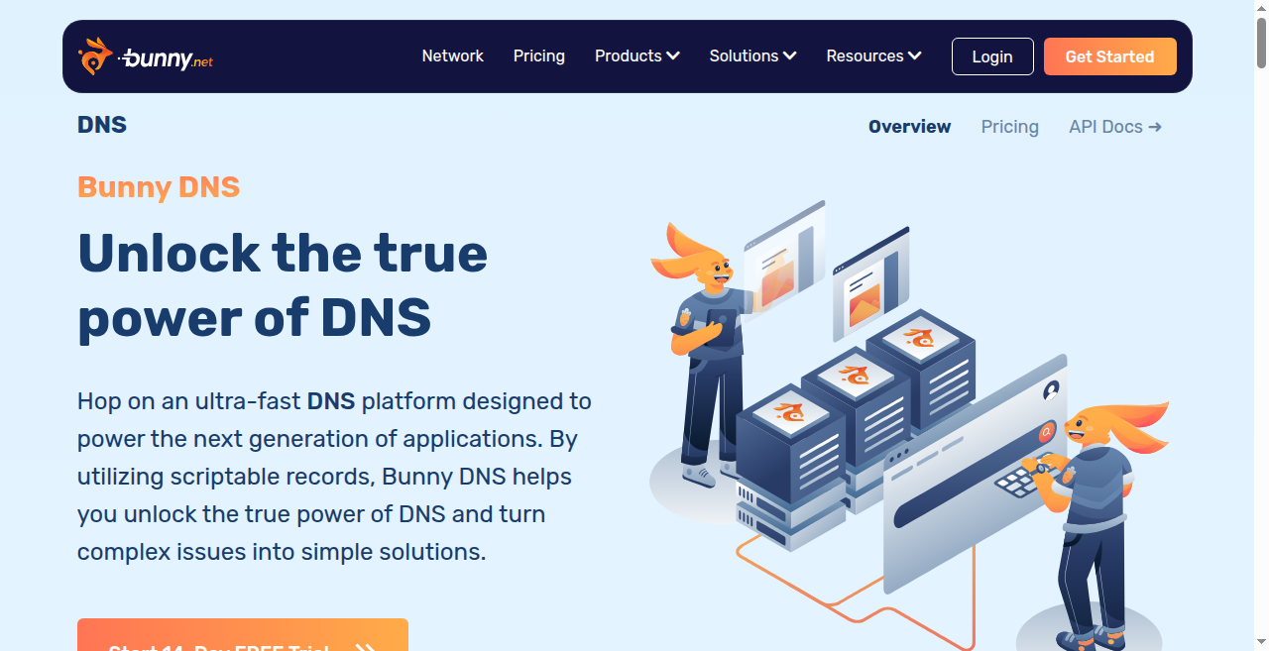The image size is (1269, 651).
Task: Click the Unlock the true power heading
Action: (283, 285)
